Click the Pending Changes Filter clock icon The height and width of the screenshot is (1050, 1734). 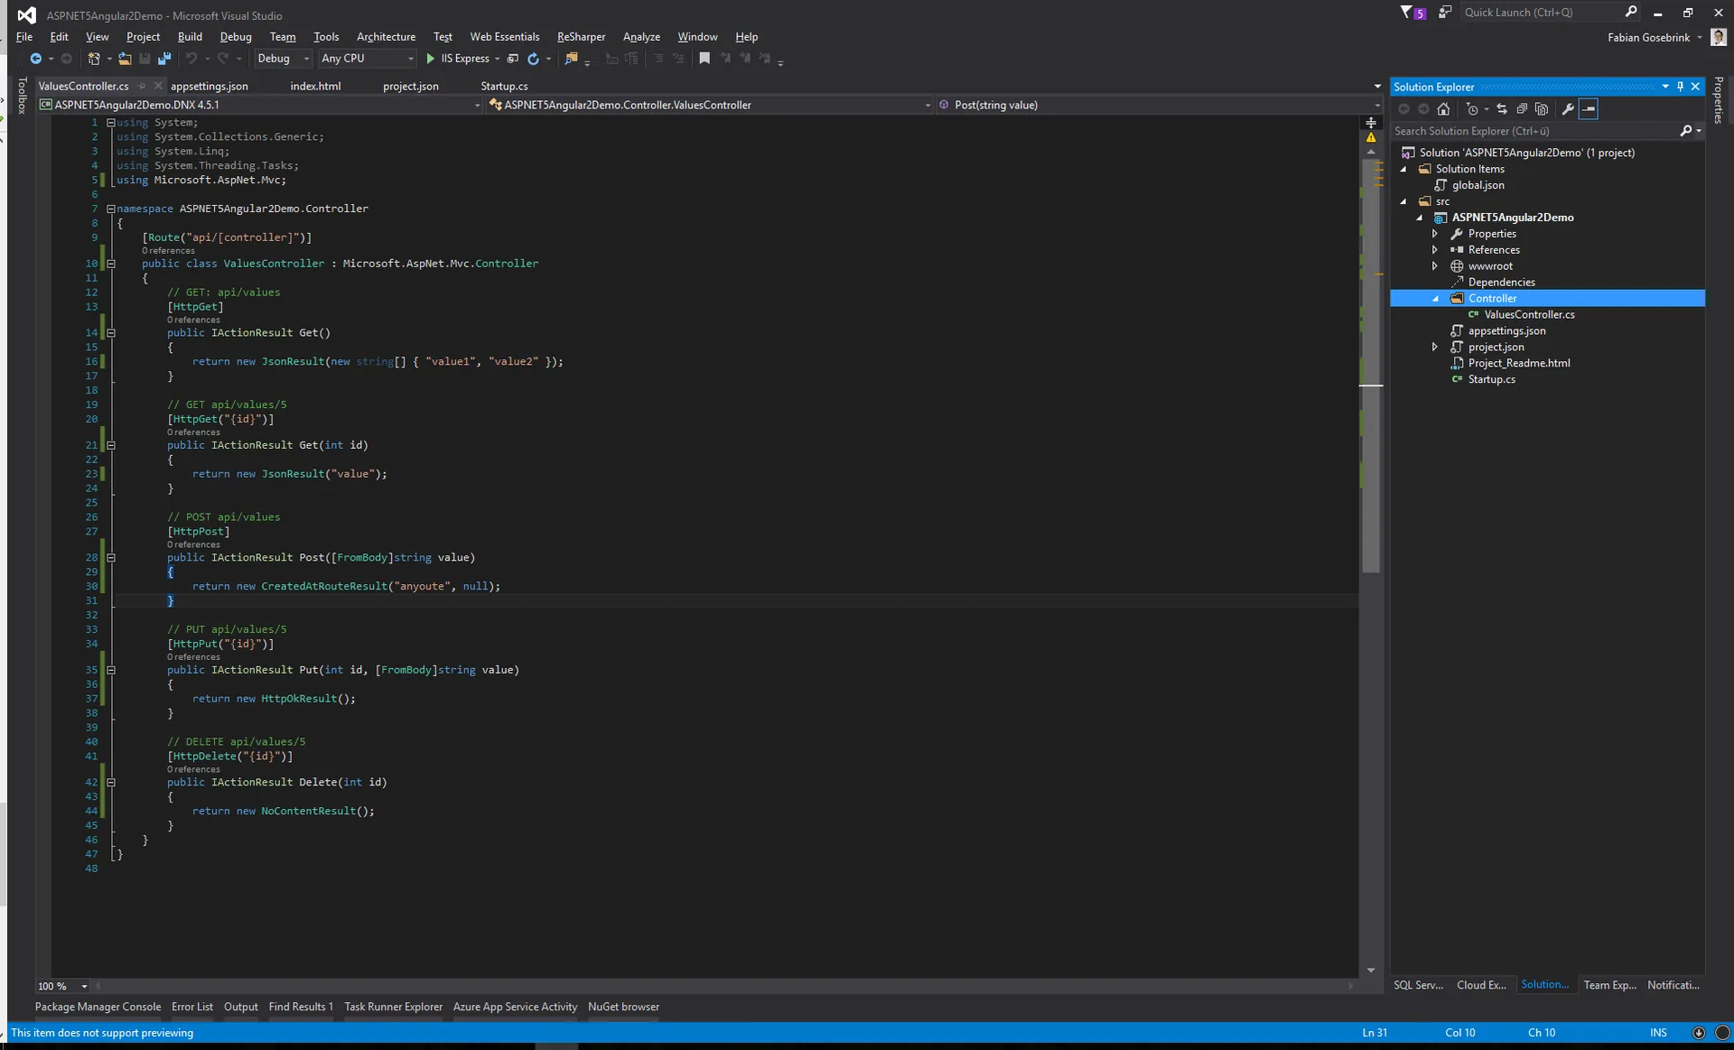[x=1472, y=109]
